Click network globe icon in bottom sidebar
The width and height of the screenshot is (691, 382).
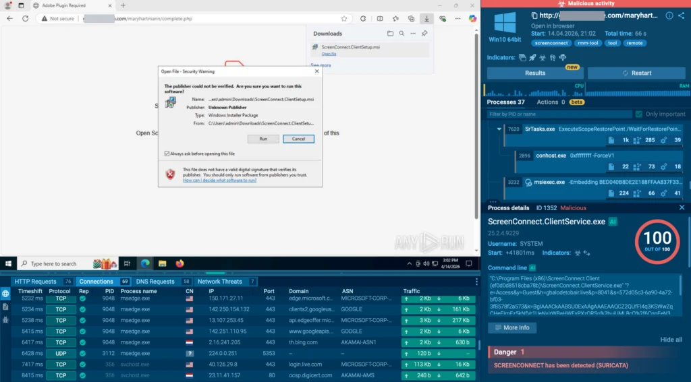click(5, 294)
